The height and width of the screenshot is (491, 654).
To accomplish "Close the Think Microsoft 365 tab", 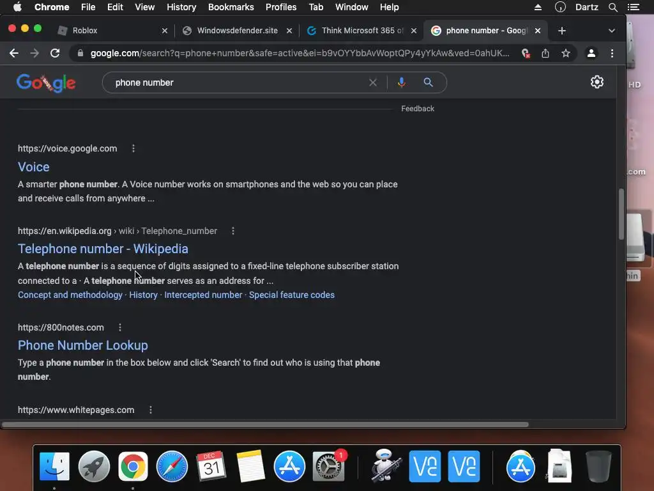I will tap(414, 31).
